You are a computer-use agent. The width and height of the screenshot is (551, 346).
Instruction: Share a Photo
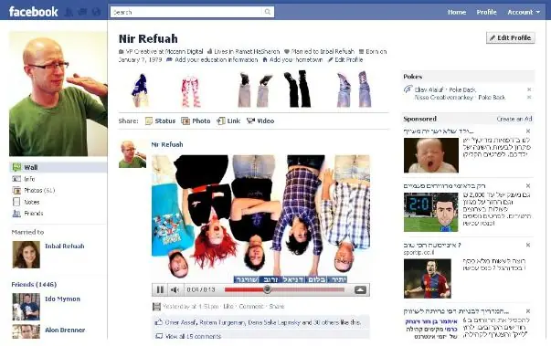tap(196, 121)
